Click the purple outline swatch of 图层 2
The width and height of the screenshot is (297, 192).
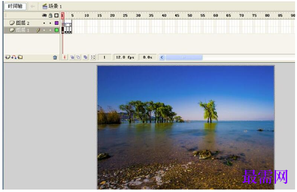[x=57, y=23]
